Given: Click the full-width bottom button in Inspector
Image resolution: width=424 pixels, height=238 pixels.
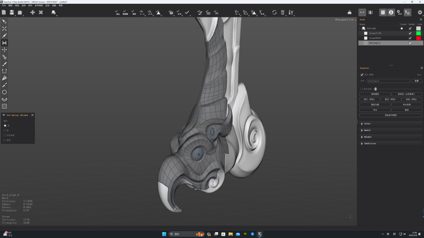Looking at the screenshot, I should [x=391, y=115].
